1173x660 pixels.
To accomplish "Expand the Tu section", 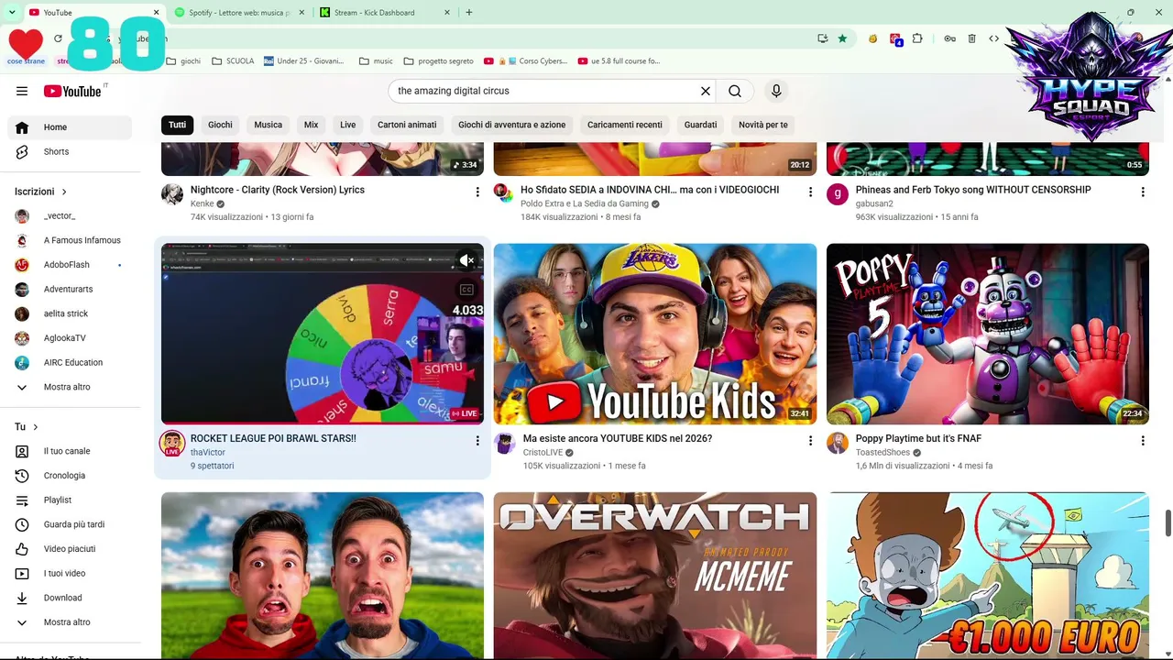I will pyautogui.click(x=27, y=427).
